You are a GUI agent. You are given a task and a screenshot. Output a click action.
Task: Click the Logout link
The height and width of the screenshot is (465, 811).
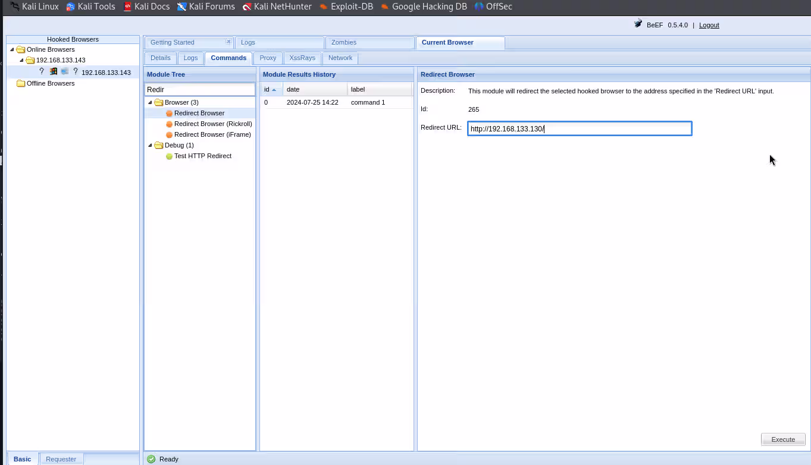coord(709,25)
